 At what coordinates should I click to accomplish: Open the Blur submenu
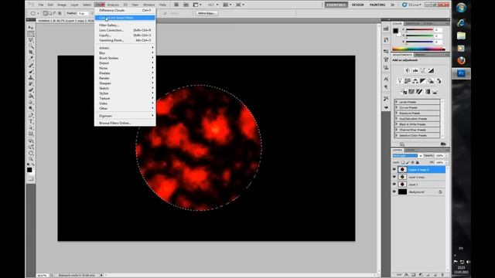125,53
